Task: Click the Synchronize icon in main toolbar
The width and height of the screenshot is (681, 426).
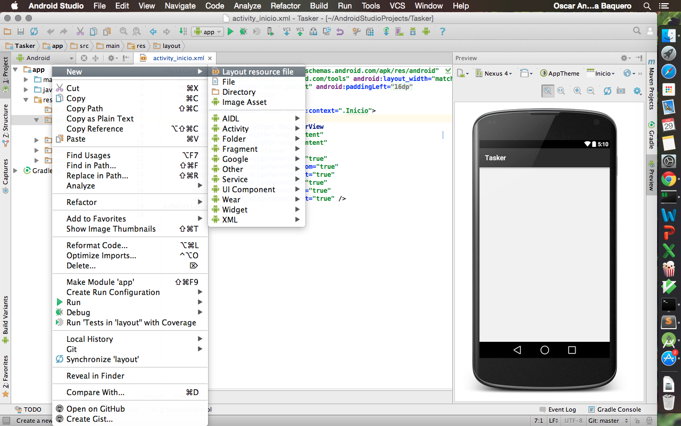Action: pyautogui.click(x=34, y=32)
